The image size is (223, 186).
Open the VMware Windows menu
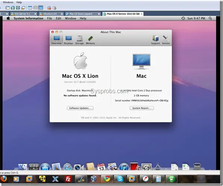click(x=8, y=2)
